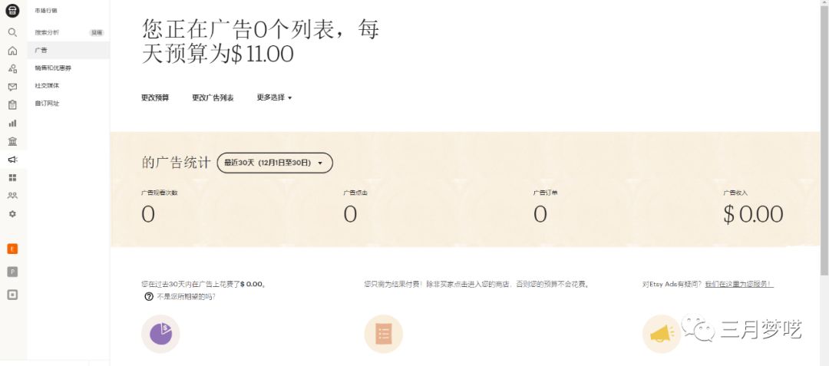Screen dimensions: 829x366
Task: Open the finances bank icon
Action: [x=12, y=141]
